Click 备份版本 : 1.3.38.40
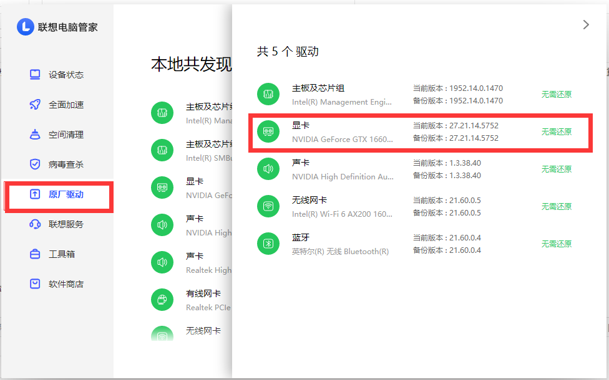The width and height of the screenshot is (609, 380). pyautogui.click(x=447, y=175)
